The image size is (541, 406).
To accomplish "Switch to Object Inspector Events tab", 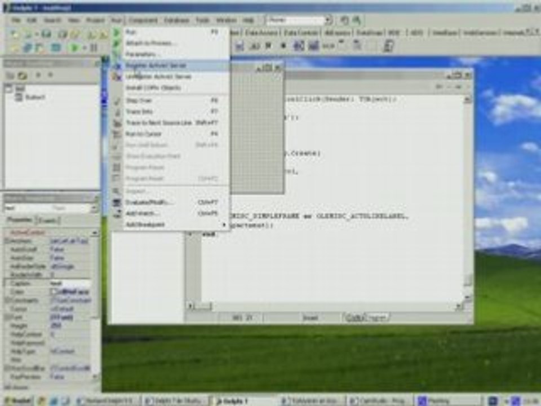I will tap(47, 220).
